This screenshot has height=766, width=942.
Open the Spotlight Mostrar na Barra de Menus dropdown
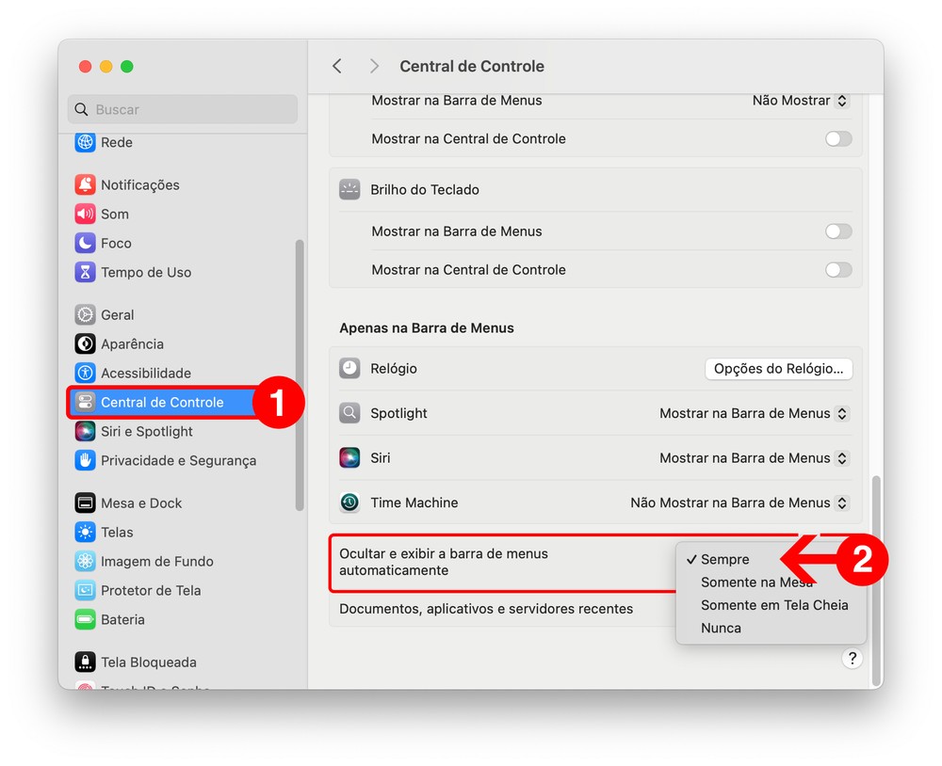pos(755,413)
